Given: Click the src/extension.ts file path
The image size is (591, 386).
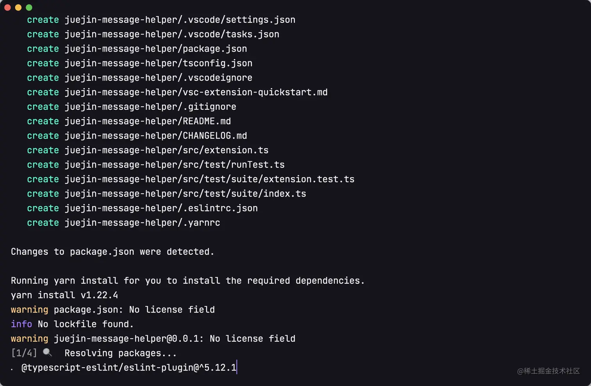Looking at the screenshot, I should 167,150.
